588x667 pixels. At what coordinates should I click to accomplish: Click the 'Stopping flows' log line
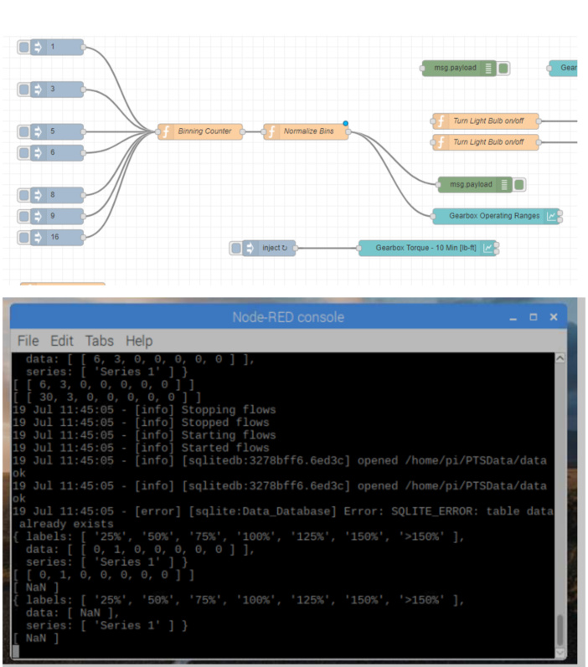144,410
